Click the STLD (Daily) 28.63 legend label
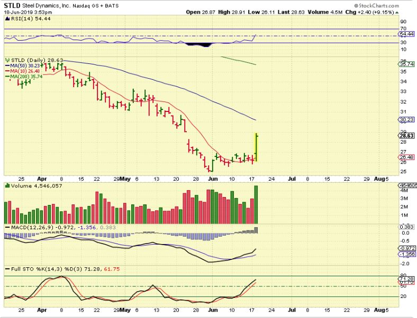Image resolution: width=417 pixels, height=318 pixels. point(37,60)
